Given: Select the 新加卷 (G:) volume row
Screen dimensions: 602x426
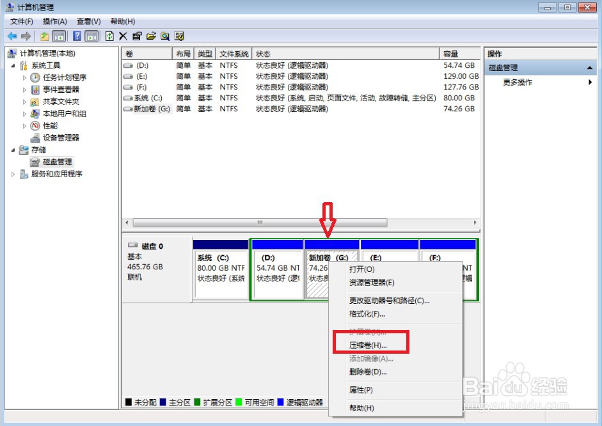Looking at the screenshot, I should click(x=301, y=109).
